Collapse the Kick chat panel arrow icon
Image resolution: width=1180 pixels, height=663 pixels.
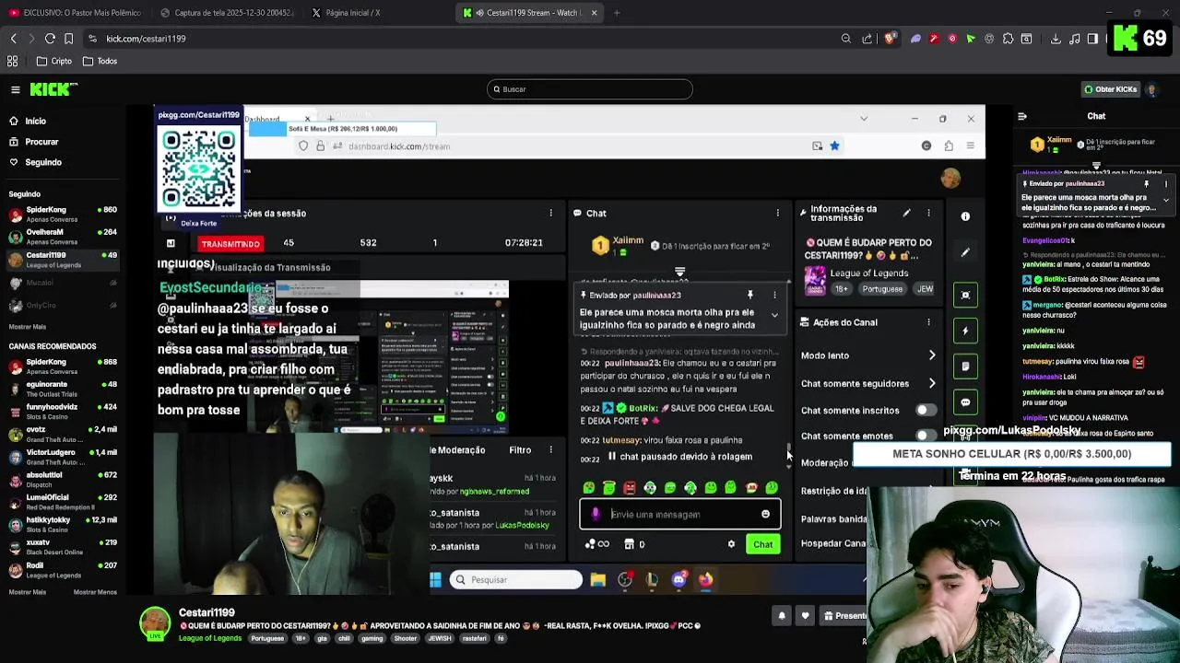pyautogui.click(x=1022, y=116)
